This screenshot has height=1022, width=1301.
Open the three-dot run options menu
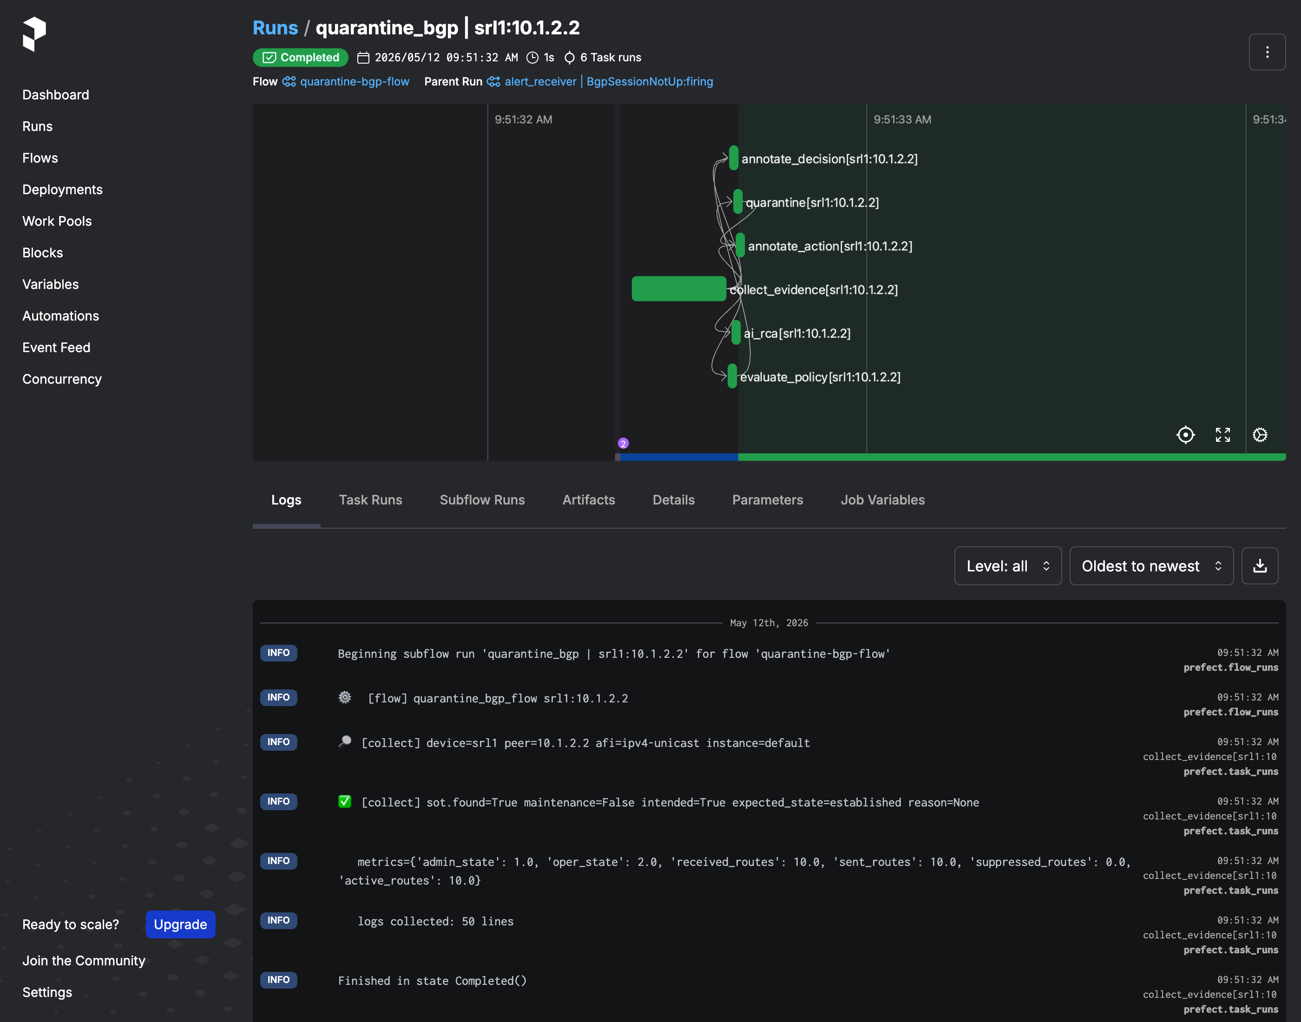coord(1267,52)
